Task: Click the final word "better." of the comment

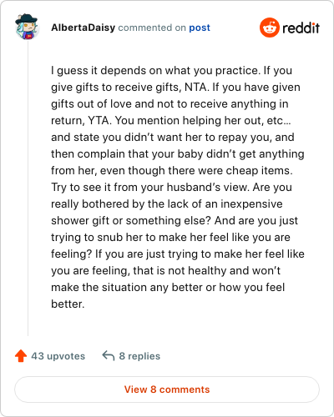Action: pos(68,304)
